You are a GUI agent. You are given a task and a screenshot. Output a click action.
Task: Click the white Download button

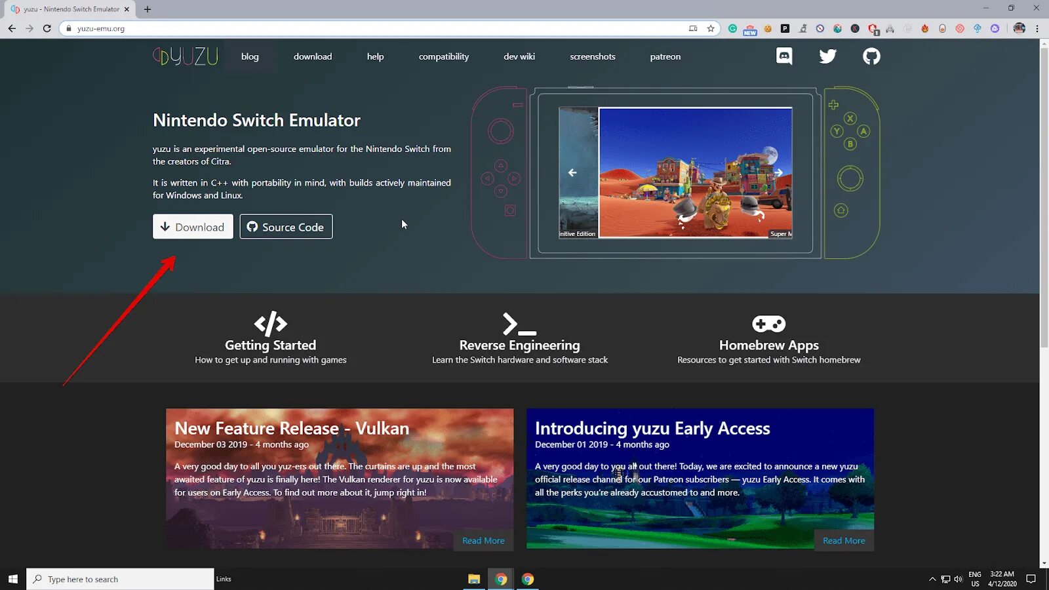(x=193, y=227)
